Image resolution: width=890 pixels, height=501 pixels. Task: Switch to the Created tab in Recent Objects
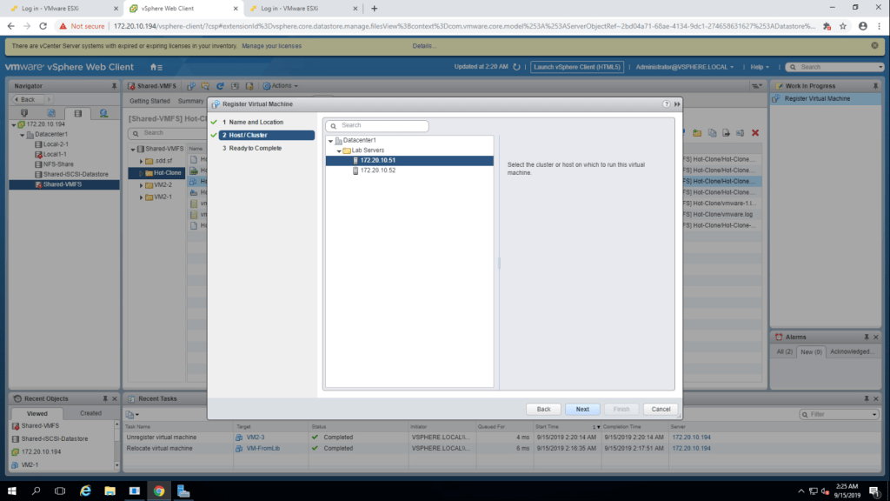(x=90, y=413)
